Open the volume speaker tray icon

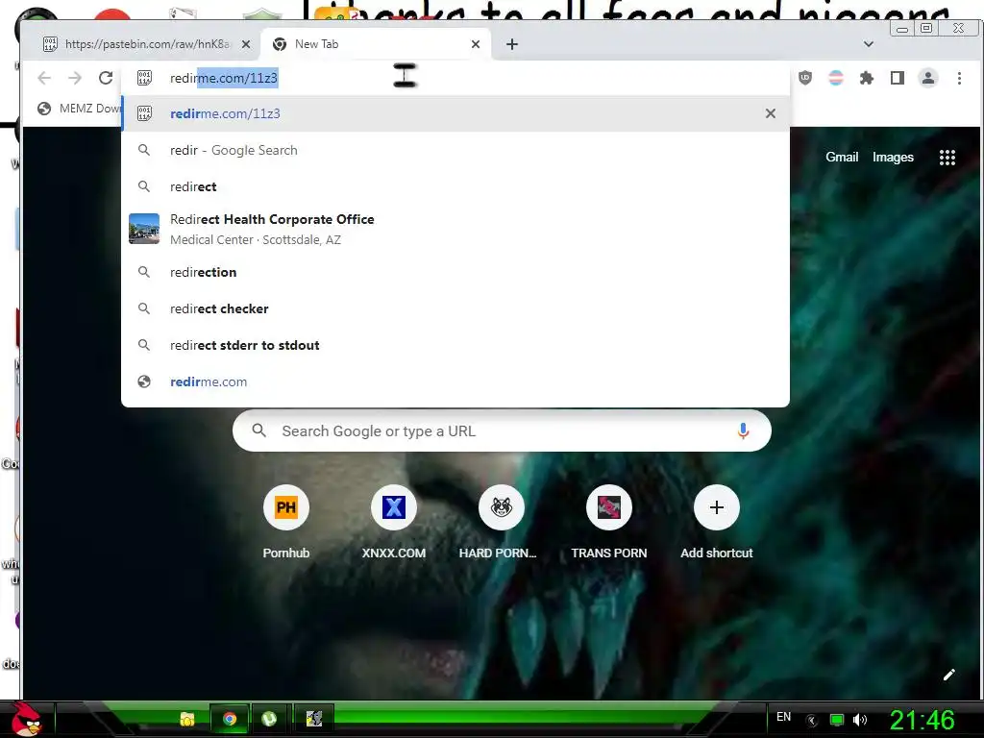[860, 720]
